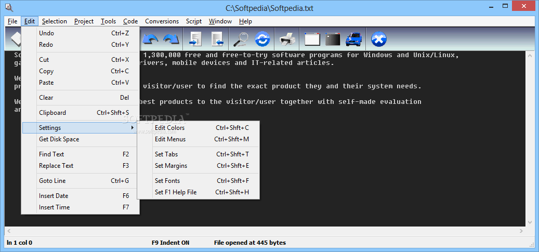
Task: Click the vertical scrollbar at right edge
Action: coord(529,138)
